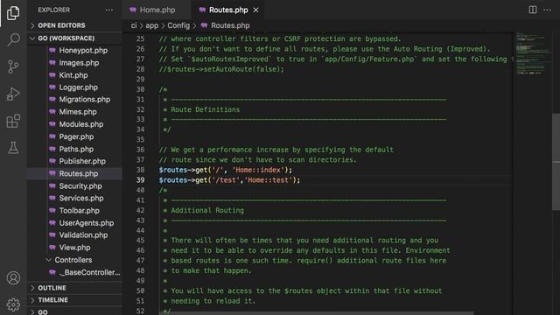
Task: Open the Search view in activity bar
Action: pyautogui.click(x=13, y=39)
